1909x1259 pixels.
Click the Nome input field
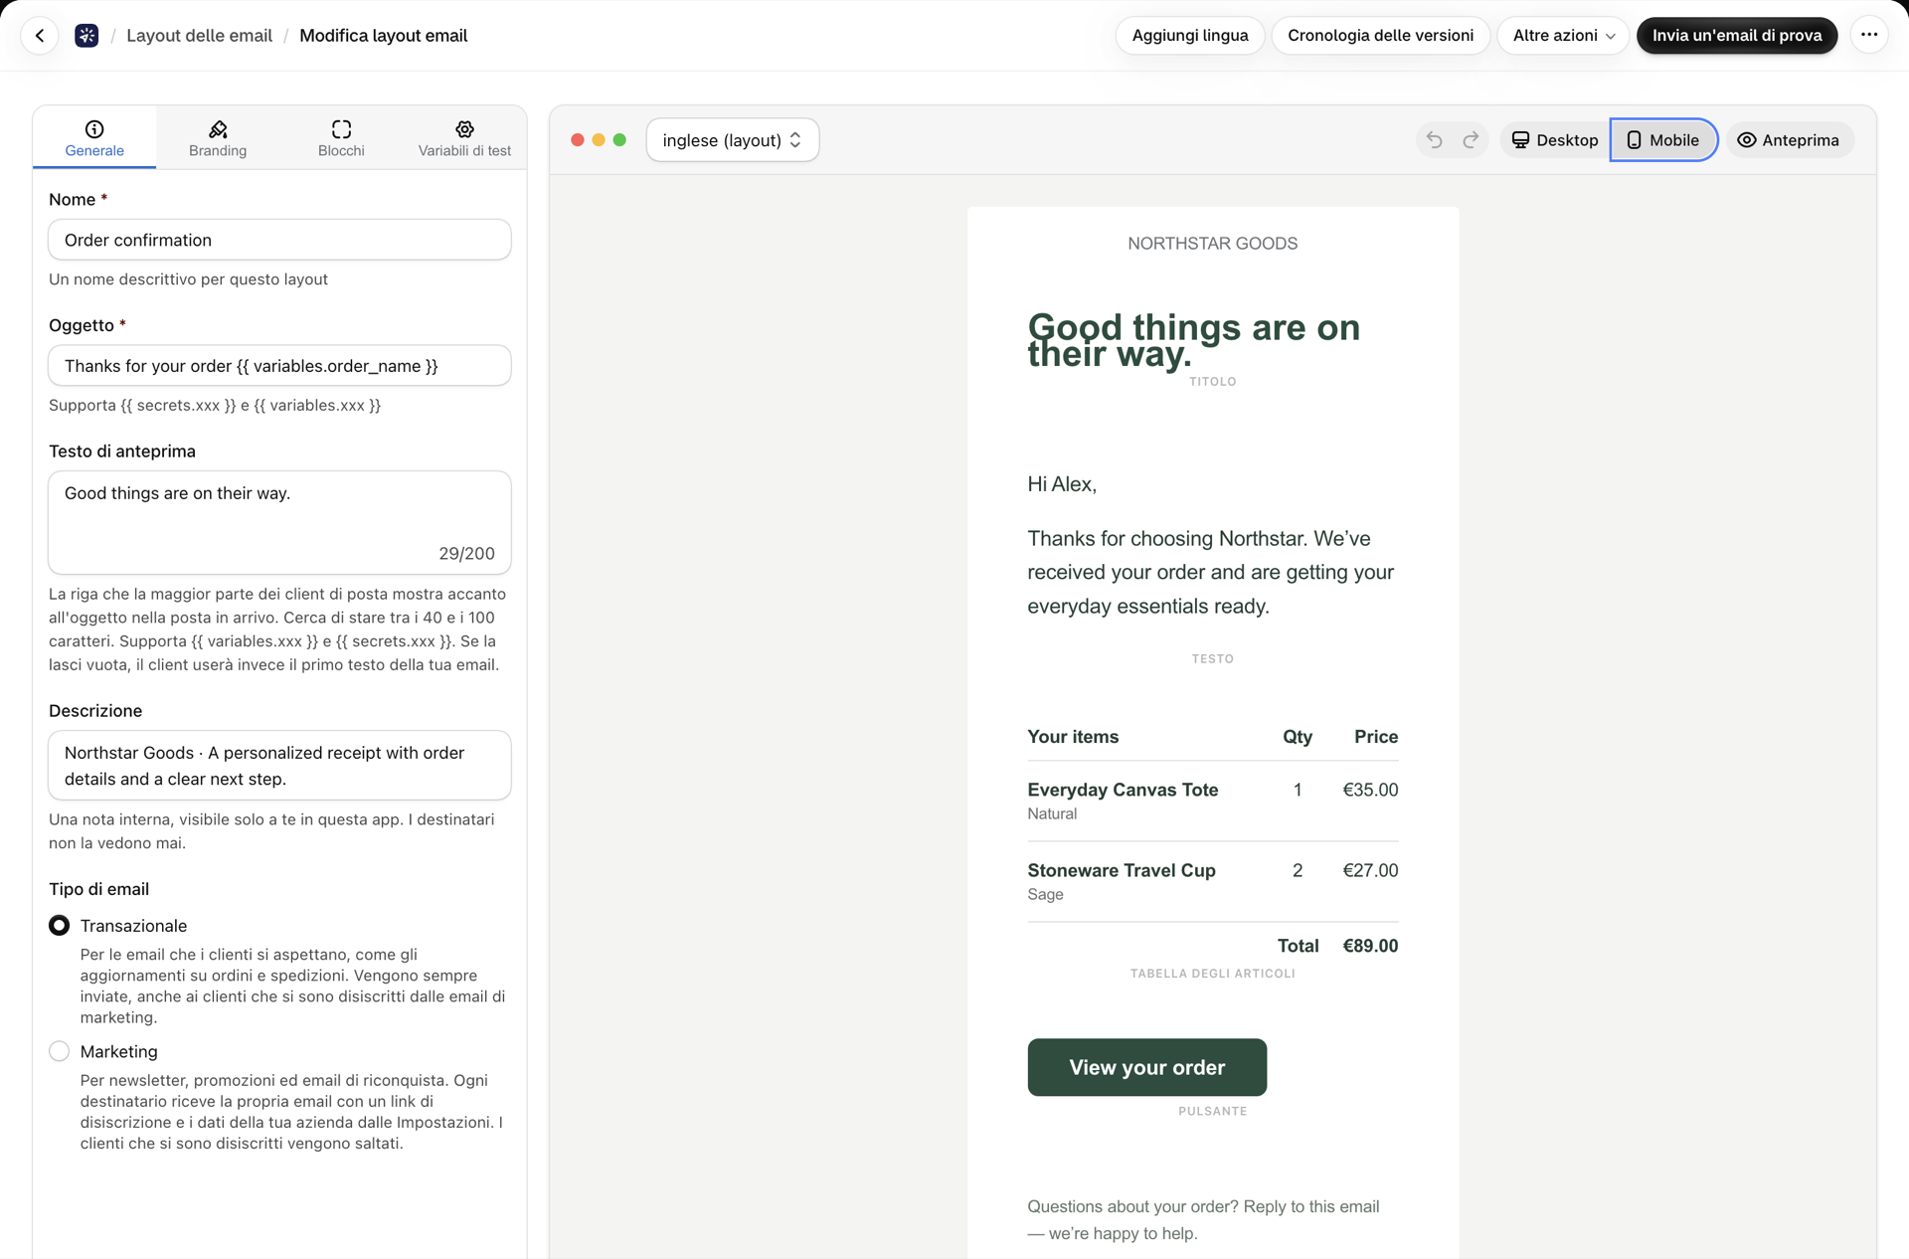click(x=279, y=240)
